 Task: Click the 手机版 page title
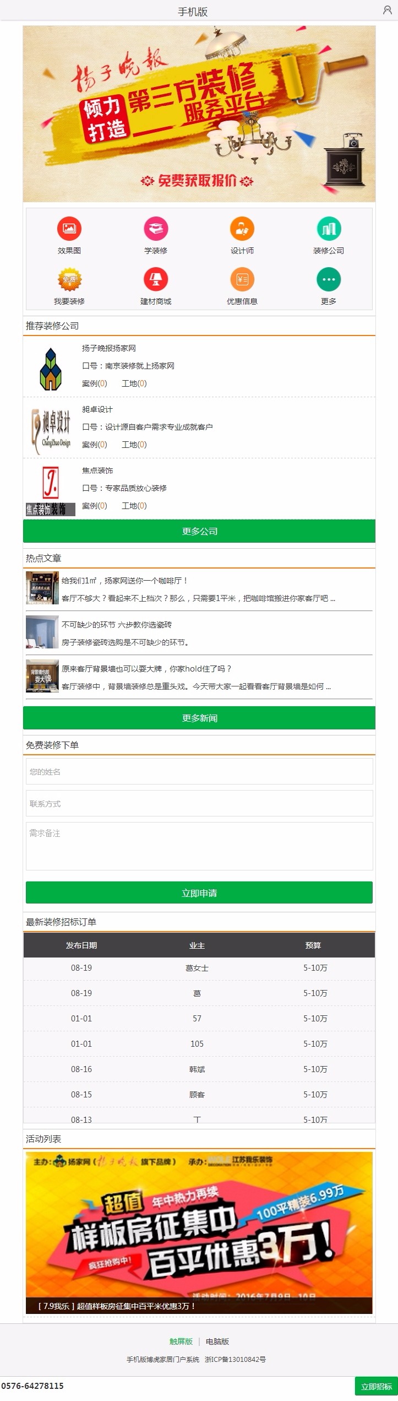coord(193,12)
